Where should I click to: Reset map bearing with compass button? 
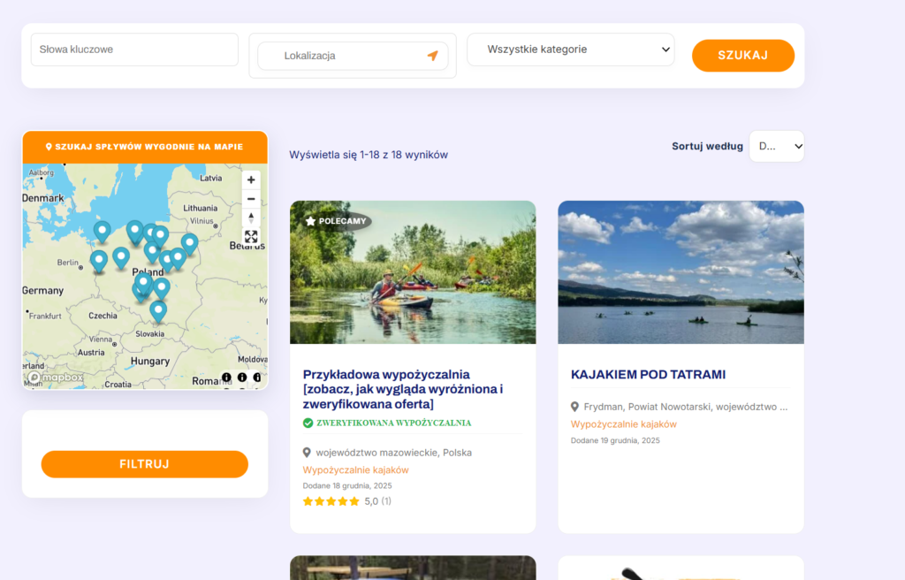(x=251, y=217)
